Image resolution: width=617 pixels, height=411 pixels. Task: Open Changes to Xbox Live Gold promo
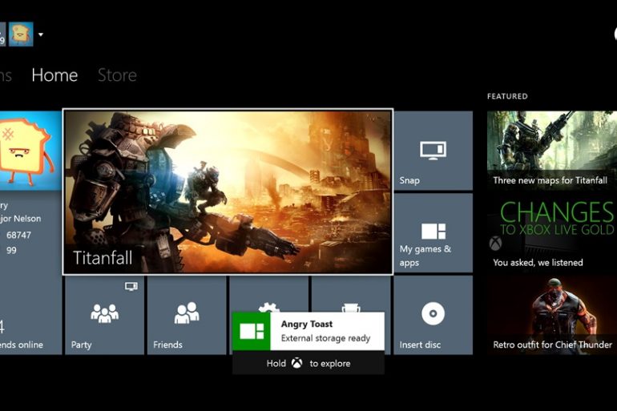pos(551,232)
